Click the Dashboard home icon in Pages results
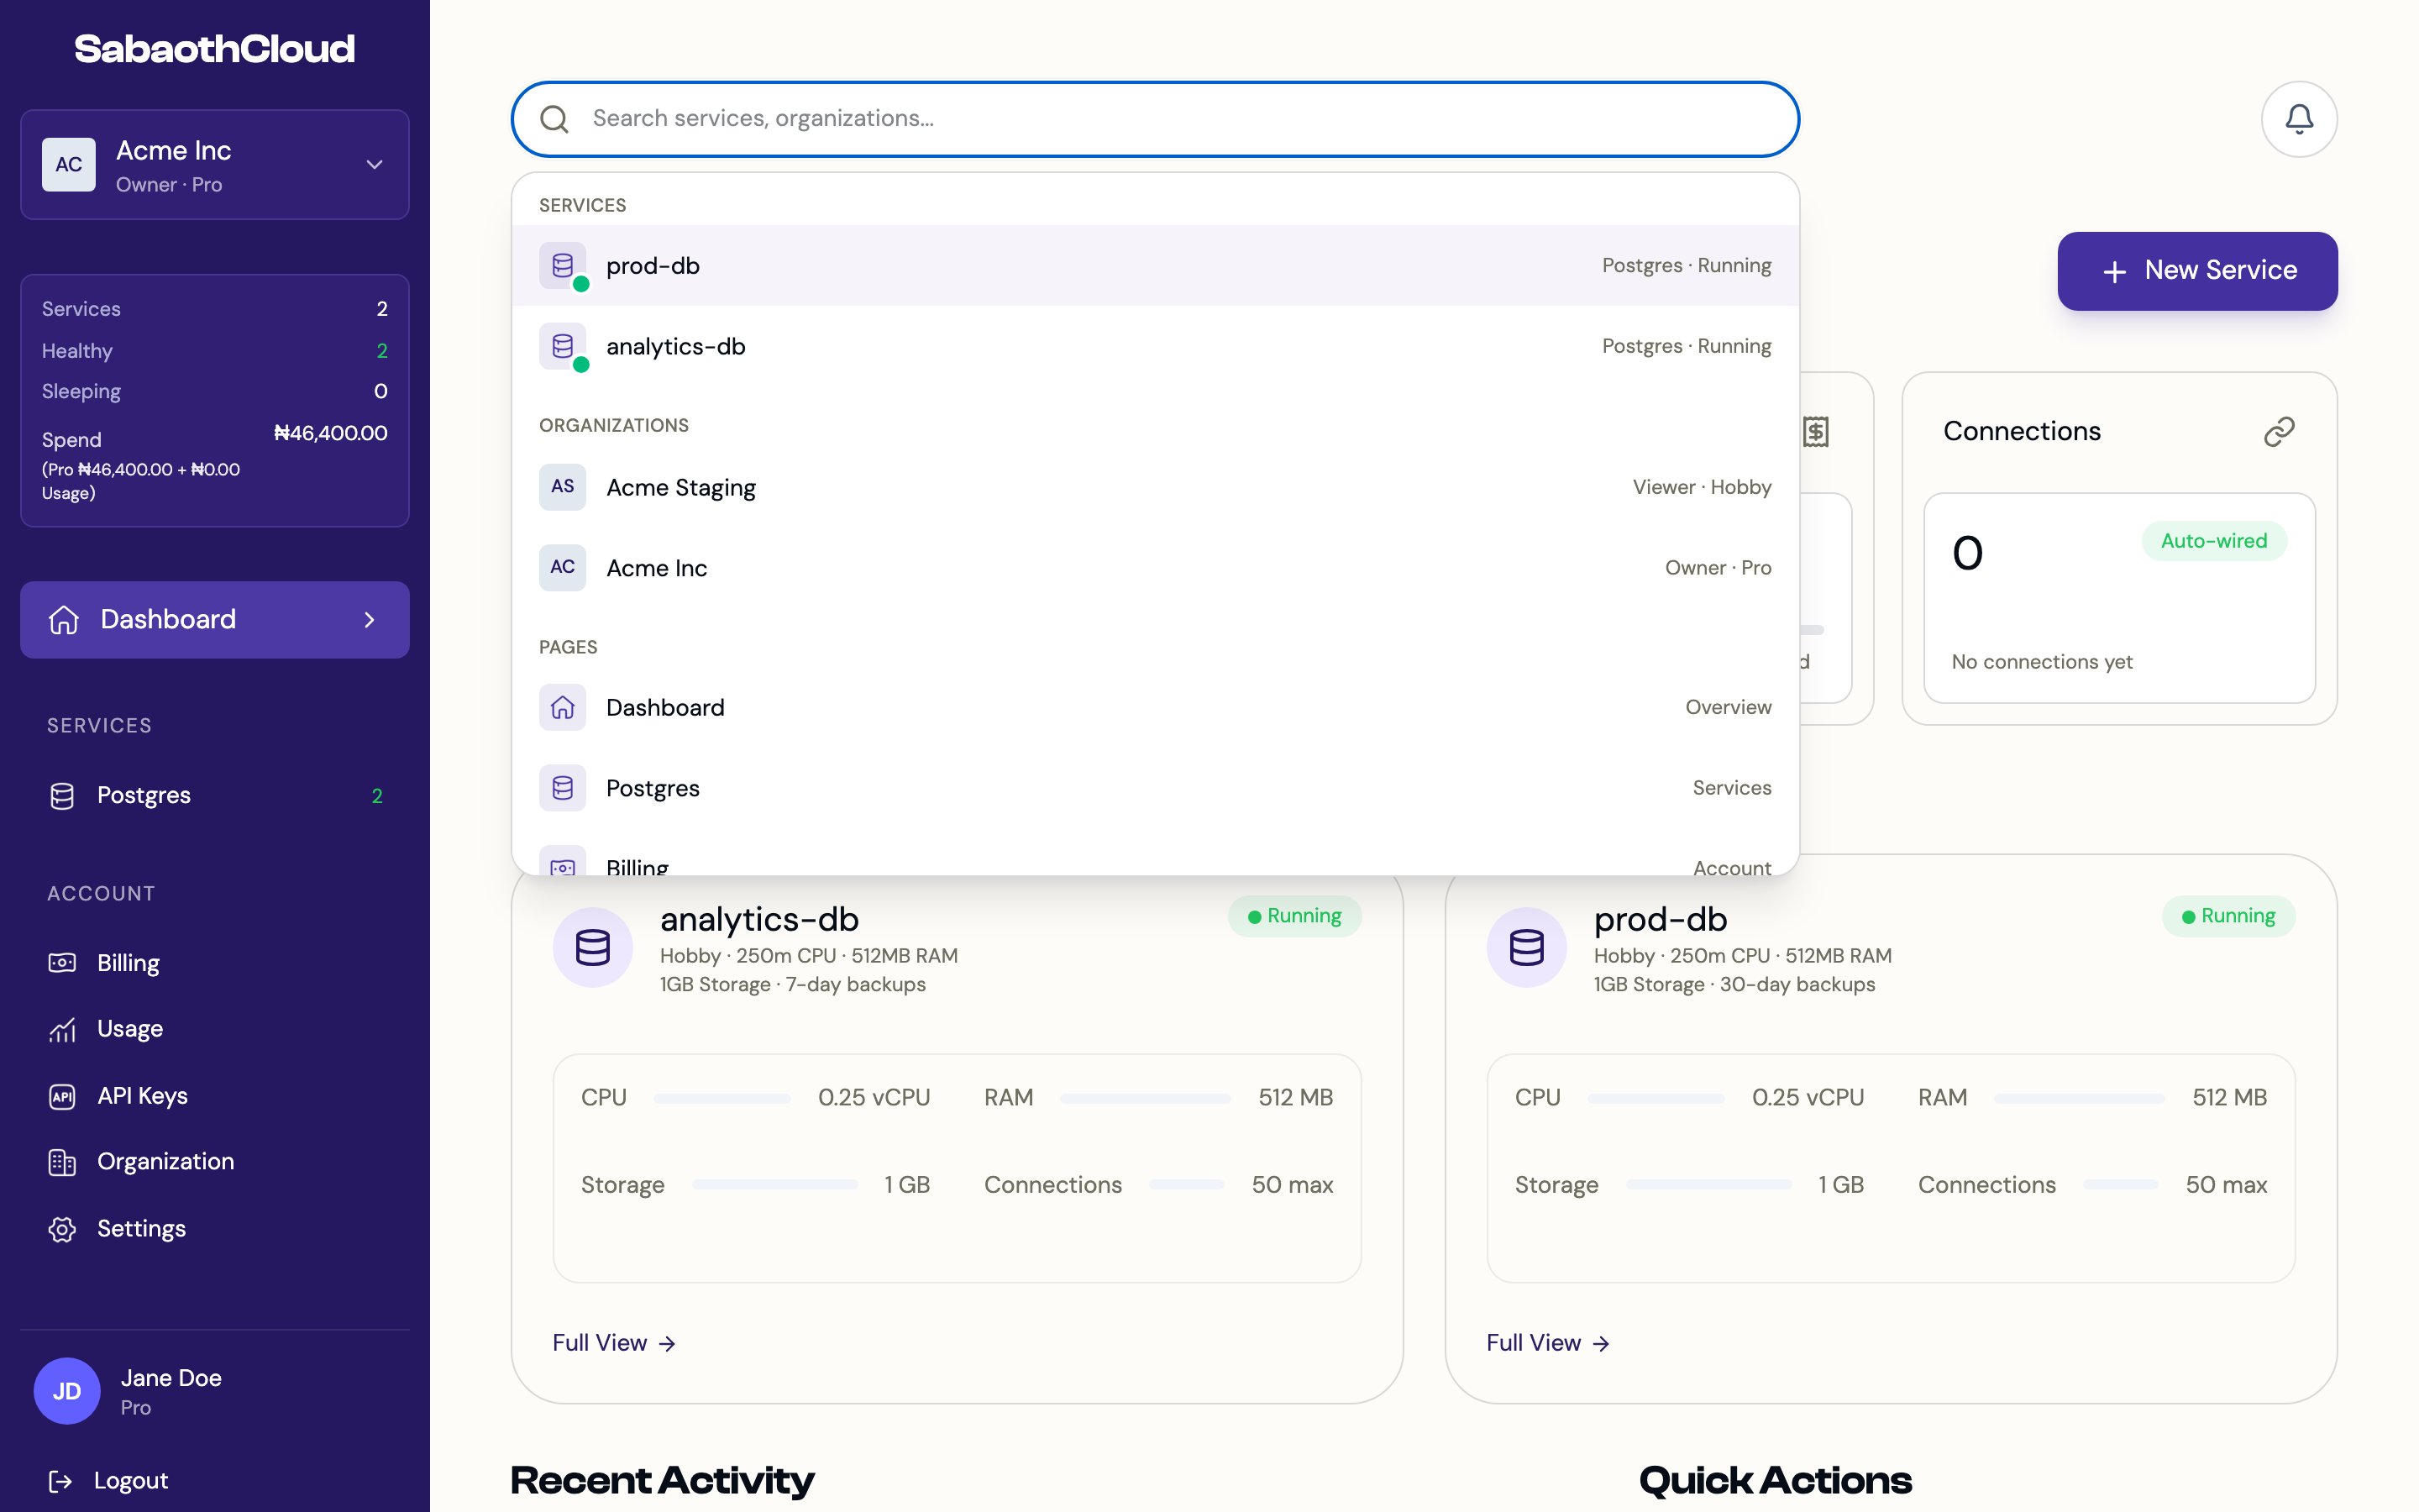This screenshot has height=1512, width=2419. point(563,708)
